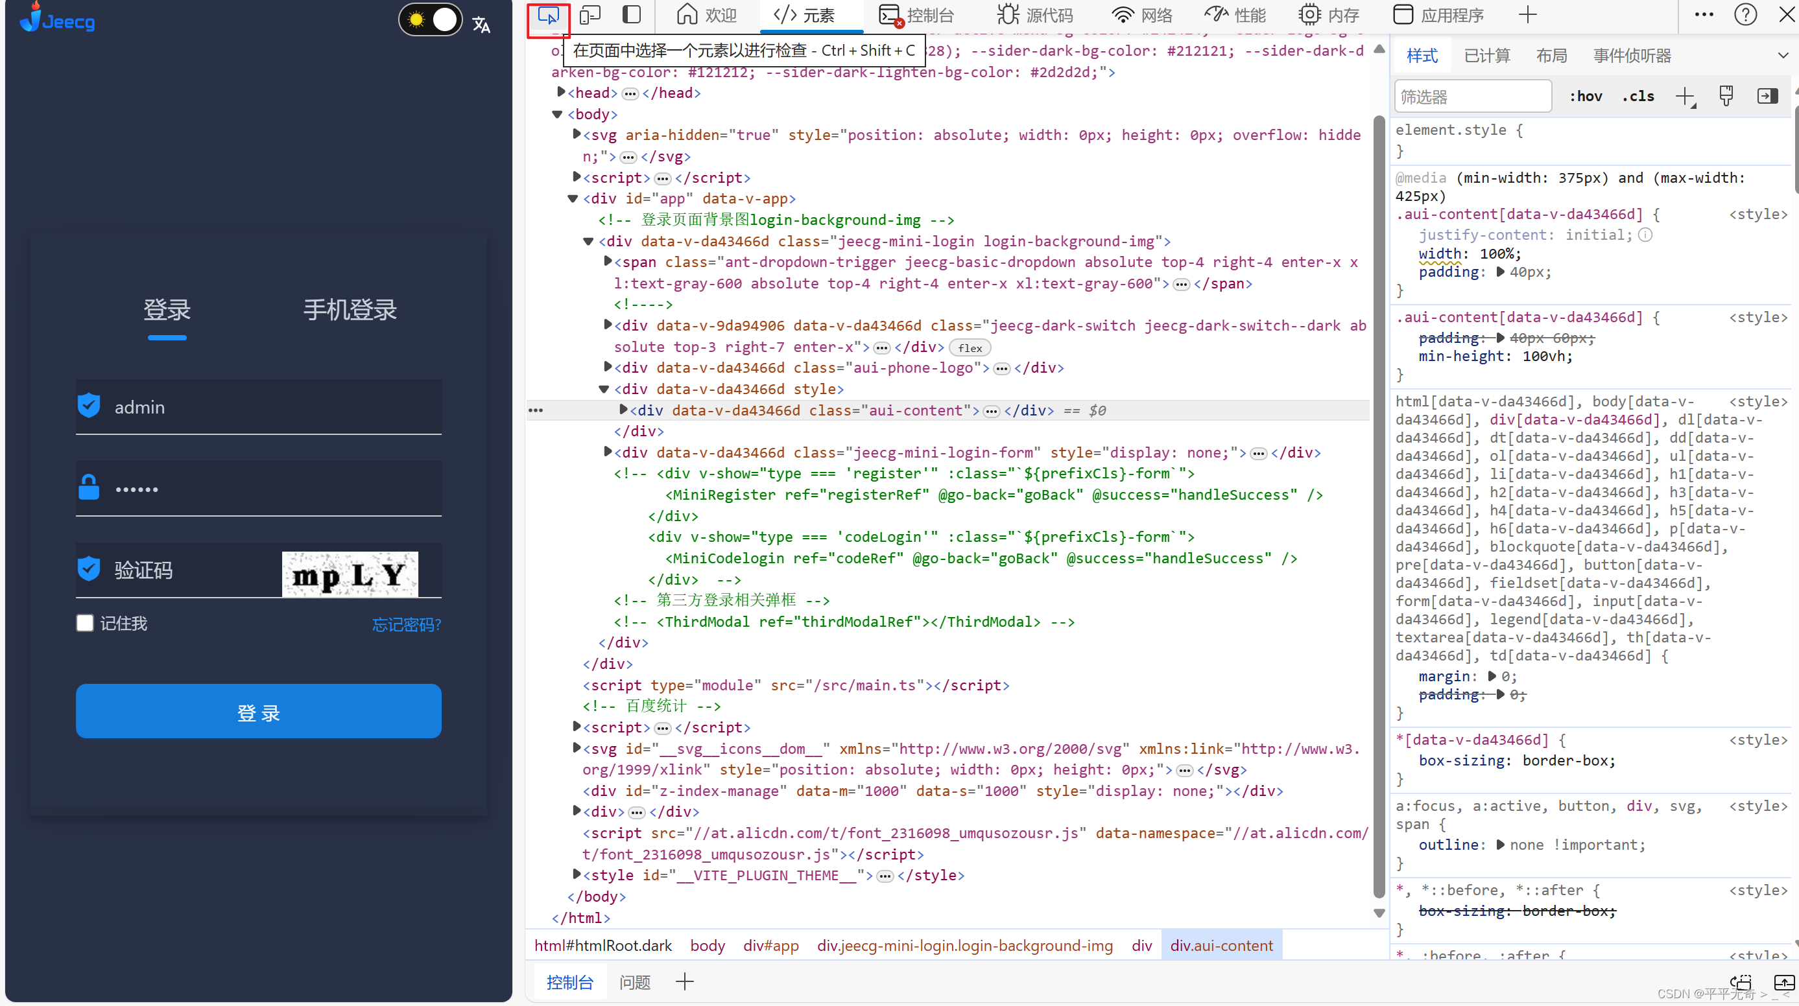Switch to 手机登录 login tab
The image size is (1799, 1006).
tap(350, 309)
